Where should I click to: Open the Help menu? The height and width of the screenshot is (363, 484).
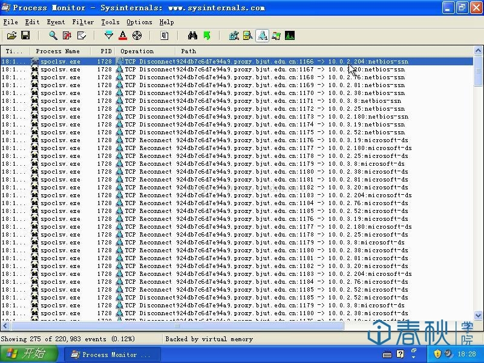[x=167, y=22]
